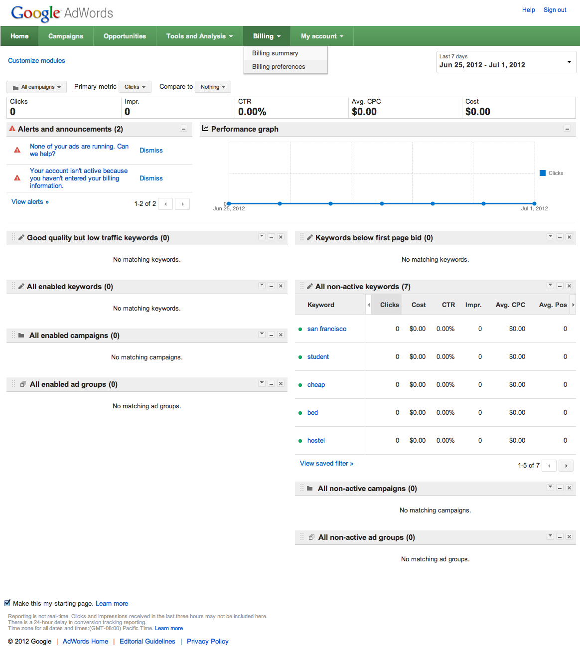Dismiss the billing information alert
Screen dimensions: 580x668
pyautogui.click(x=151, y=178)
